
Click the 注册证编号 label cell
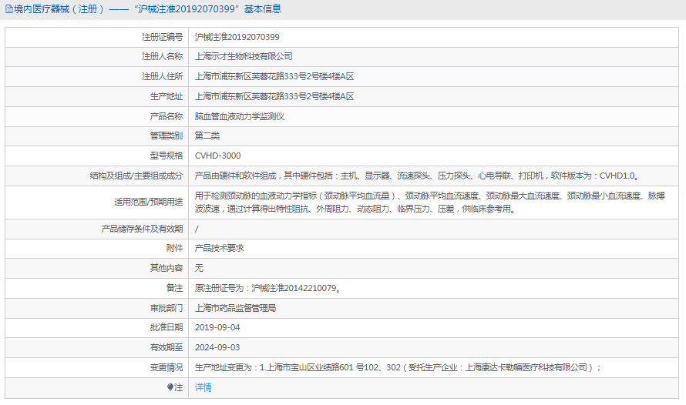96,37
